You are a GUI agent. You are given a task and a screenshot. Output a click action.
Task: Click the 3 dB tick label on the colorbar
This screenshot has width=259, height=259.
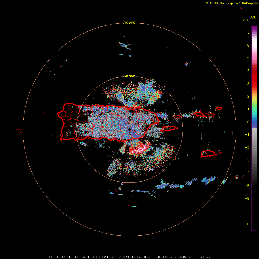point(248,83)
